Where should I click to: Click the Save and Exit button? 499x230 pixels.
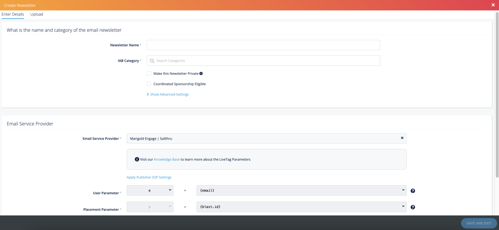coord(478,223)
